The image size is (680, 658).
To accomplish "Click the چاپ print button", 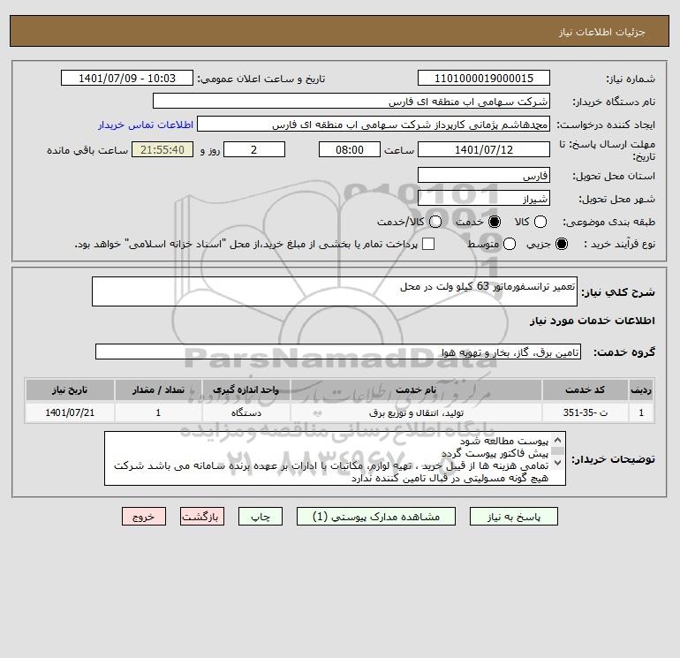I will point(261,517).
